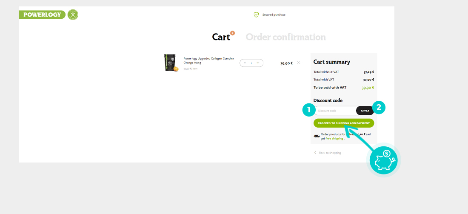Click the secured purchase shield icon
Image resolution: width=468 pixels, height=214 pixels.
256,14
